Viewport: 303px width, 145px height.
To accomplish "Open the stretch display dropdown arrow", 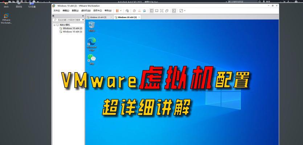I will pos(185,11).
